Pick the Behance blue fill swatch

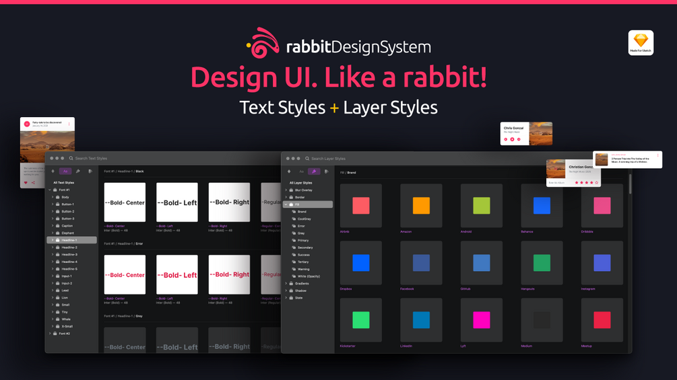[542, 206]
